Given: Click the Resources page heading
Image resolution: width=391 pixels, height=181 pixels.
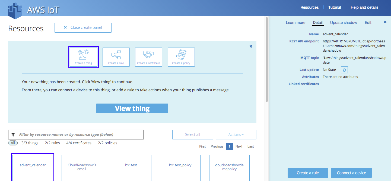Looking at the screenshot, I should coord(26,29).
